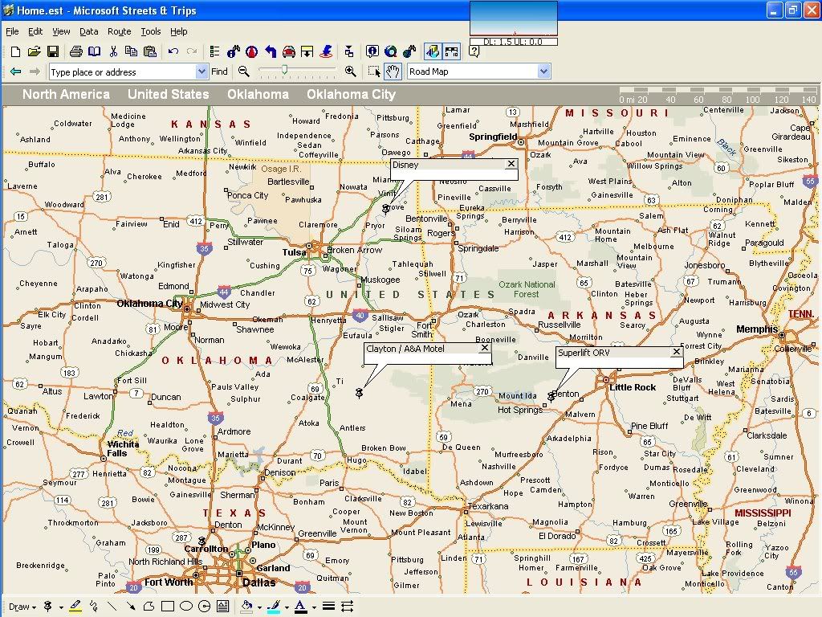Close the Superlift ORV balloon
Viewport: 822px width, 617px height.
676,352
